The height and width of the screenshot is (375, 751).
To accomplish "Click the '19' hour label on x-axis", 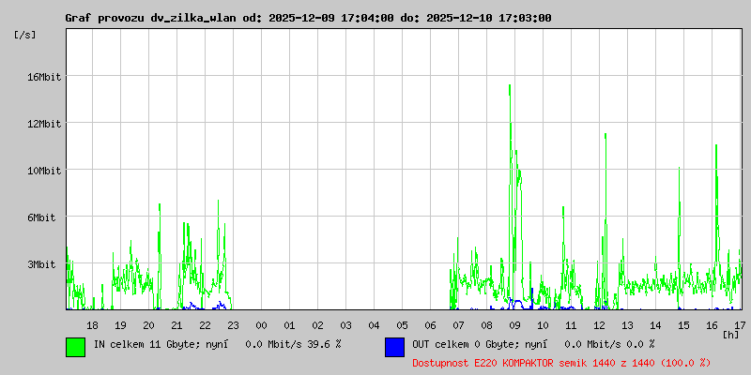I will tap(120, 325).
